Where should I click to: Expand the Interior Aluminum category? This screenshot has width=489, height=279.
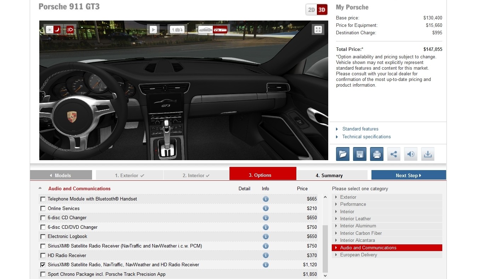[387, 226]
